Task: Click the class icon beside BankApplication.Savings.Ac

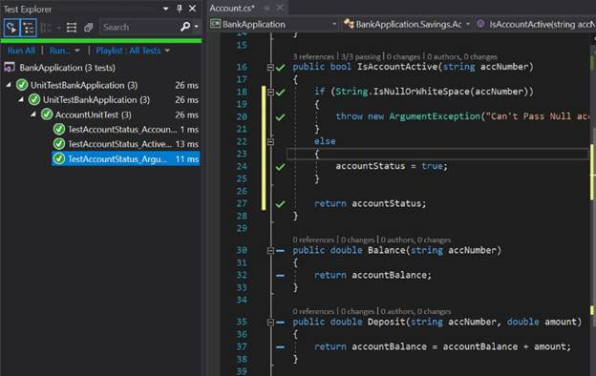Action: click(349, 24)
